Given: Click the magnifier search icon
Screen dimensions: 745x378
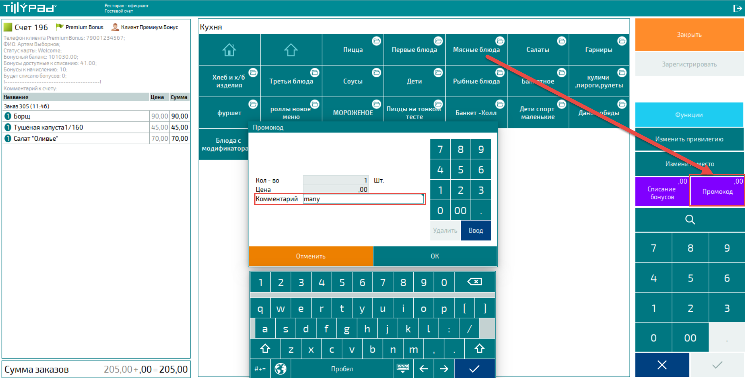Looking at the screenshot, I should (690, 220).
